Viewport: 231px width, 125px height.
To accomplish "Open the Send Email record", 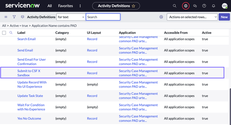I will (25, 50).
